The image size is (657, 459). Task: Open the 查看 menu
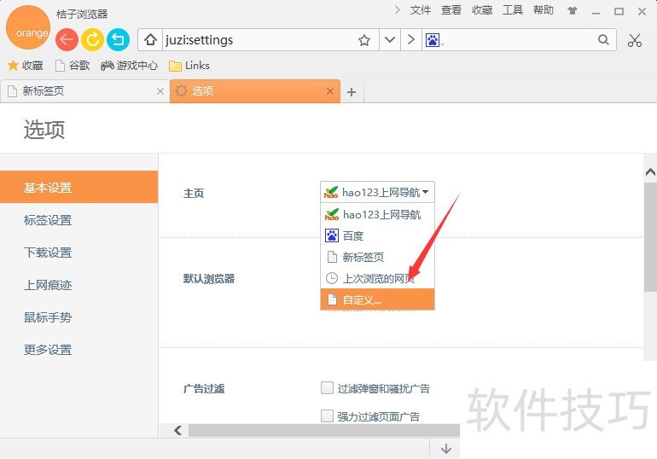point(451,10)
